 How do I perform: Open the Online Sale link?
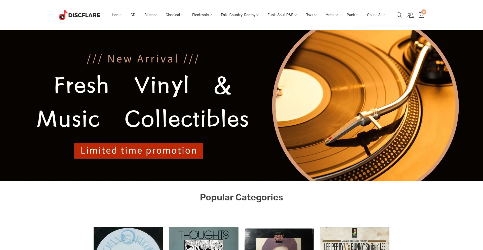(x=376, y=15)
